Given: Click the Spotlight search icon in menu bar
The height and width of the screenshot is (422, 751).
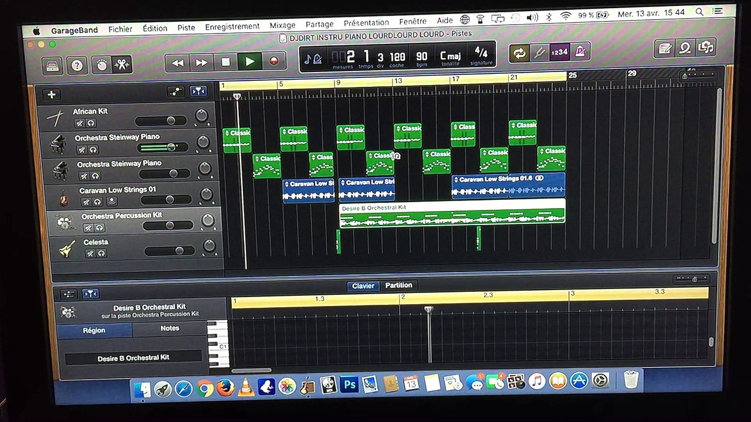Looking at the screenshot, I should 699,12.
